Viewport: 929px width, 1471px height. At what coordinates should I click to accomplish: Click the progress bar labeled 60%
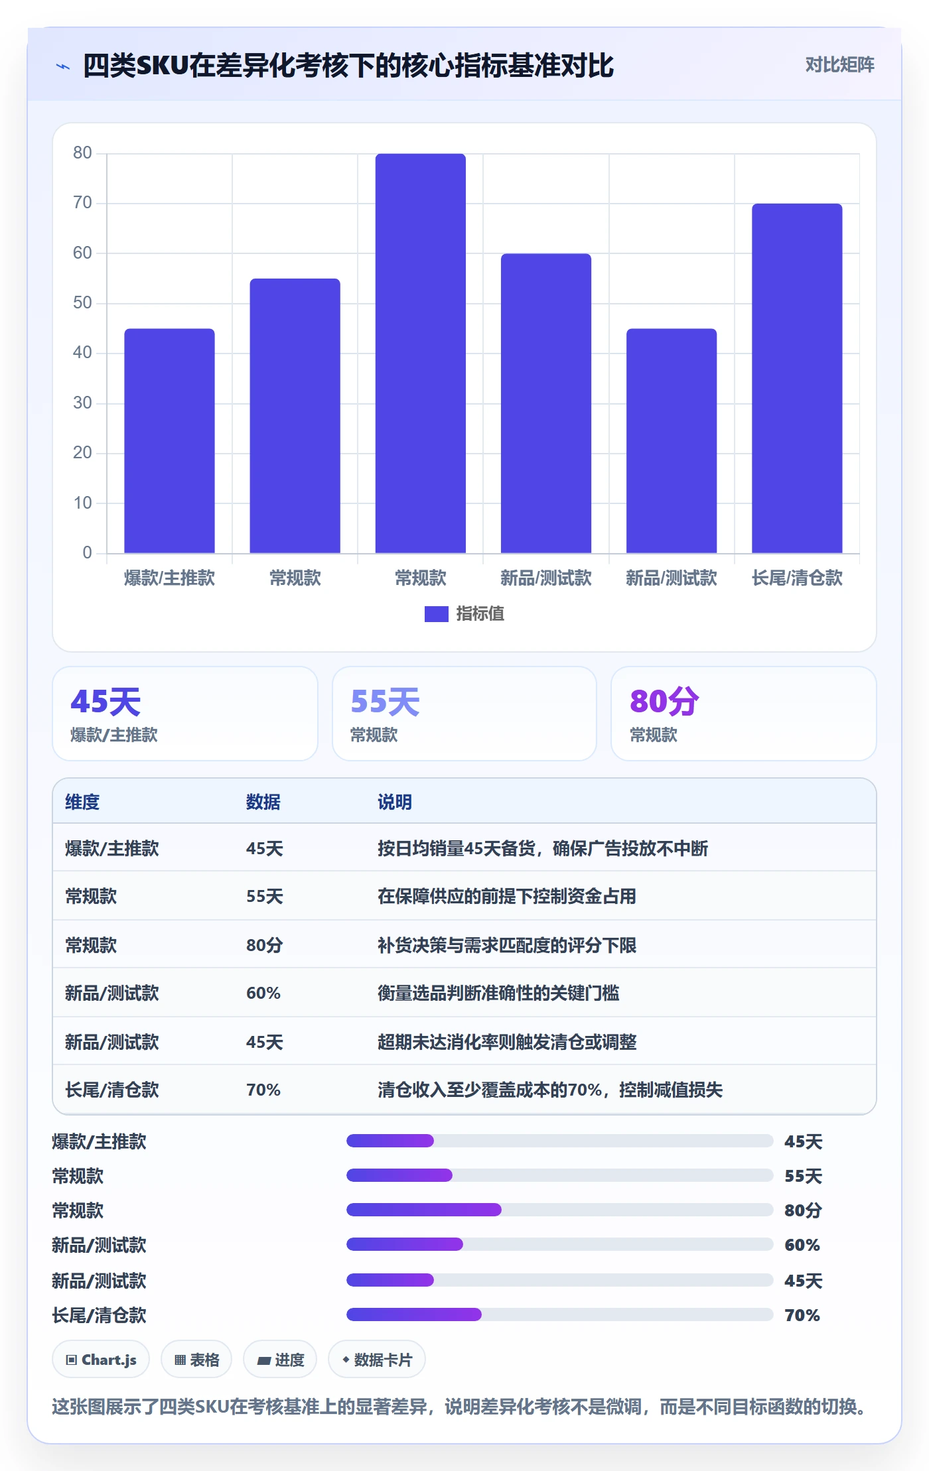click(x=559, y=1244)
